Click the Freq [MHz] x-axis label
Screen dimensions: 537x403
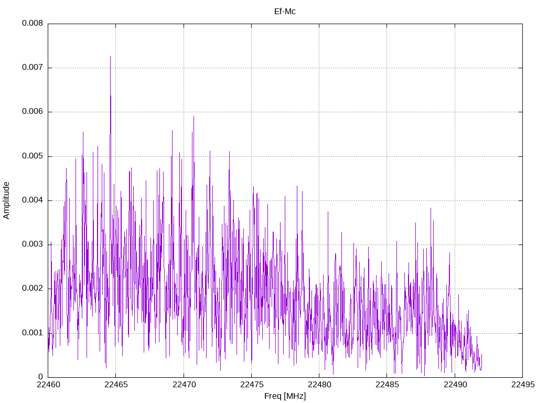[285, 396]
